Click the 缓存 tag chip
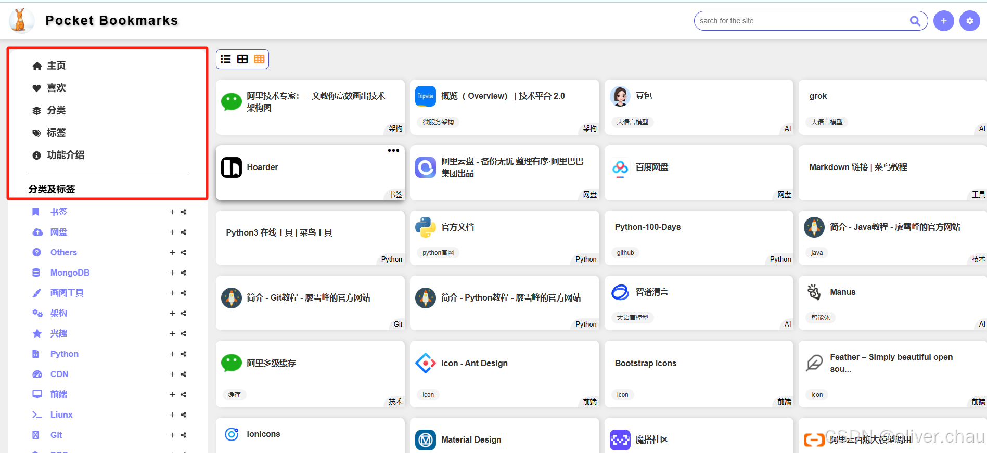Viewport: 987px width, 453px height. [x=235, y=395]
